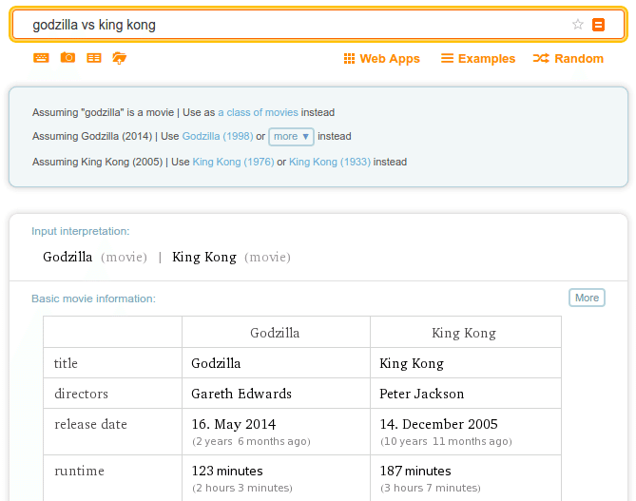
Task: Click '14. December 2005' release date
Action: 438,424
